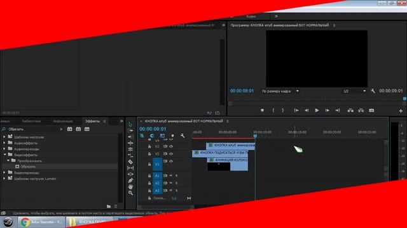Toggle lock on track V2

coord(149,154)
